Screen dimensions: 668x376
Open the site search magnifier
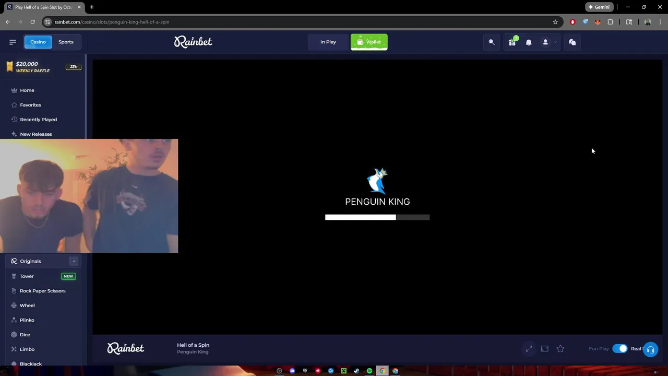click(492, 42)
